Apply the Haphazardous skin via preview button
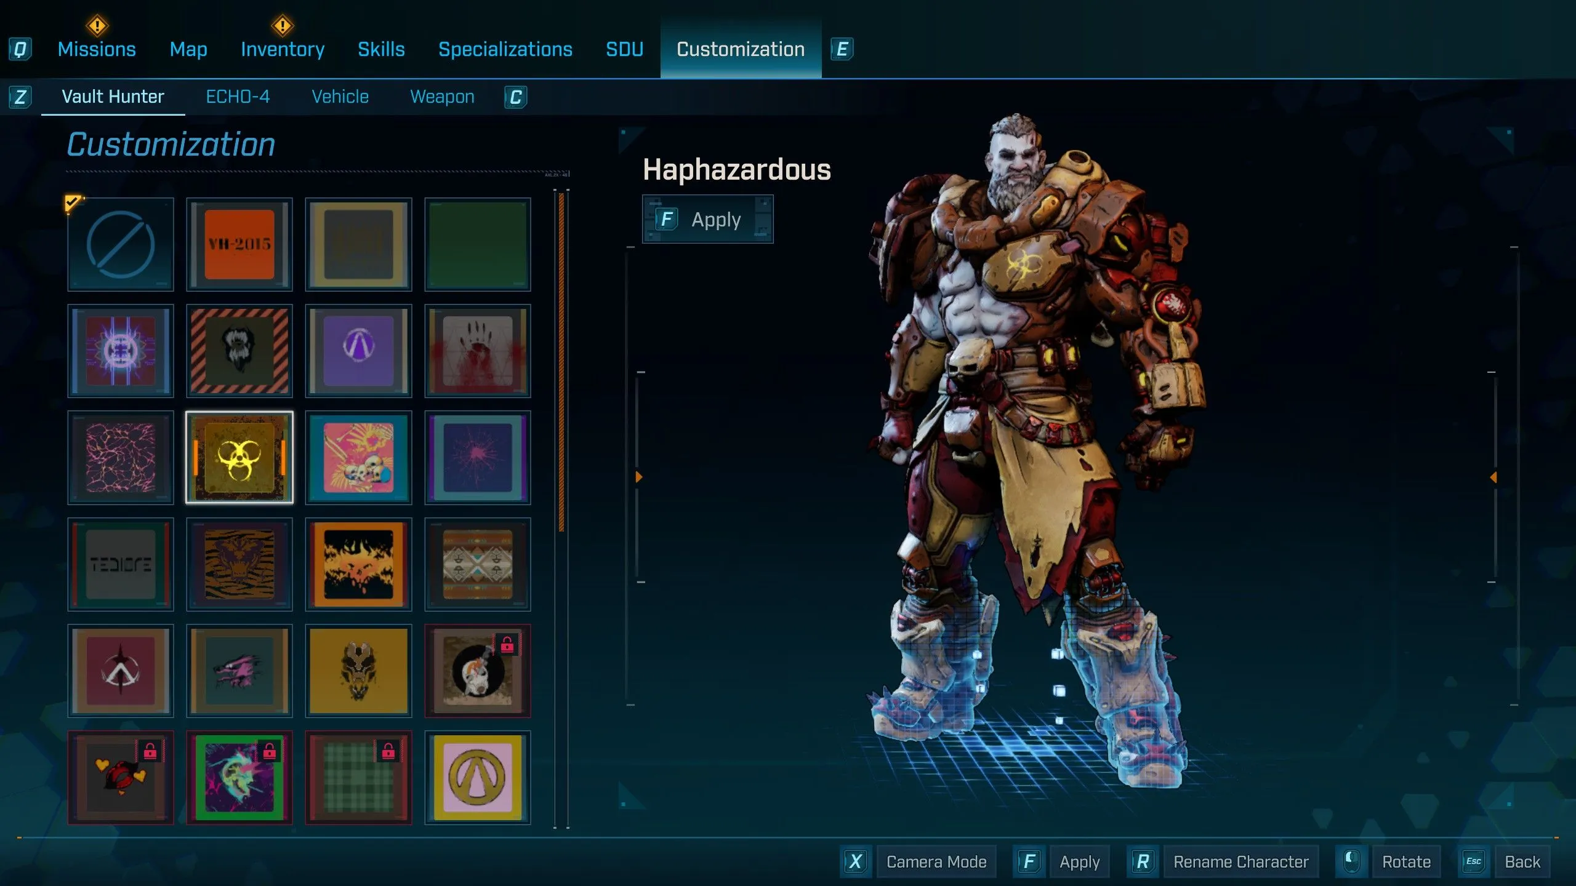This screenshot has height=886, width=1576. (708, 220)
